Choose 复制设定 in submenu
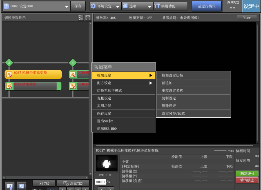 [x=194, y=98]
